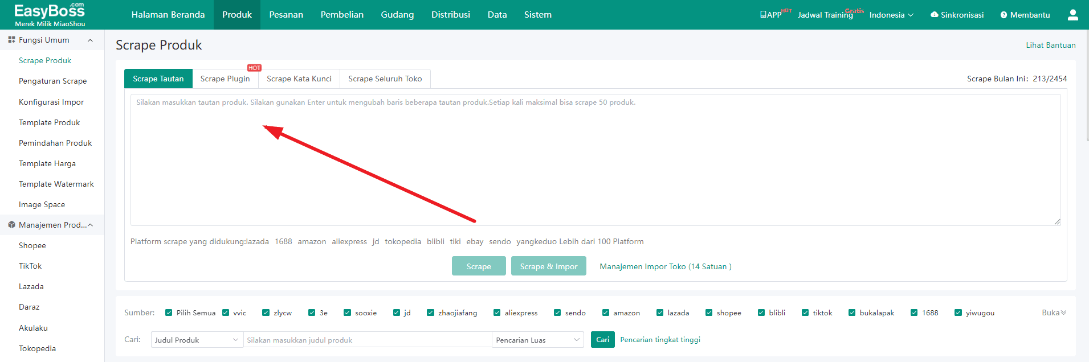Uncheck the zhaojiafang source checkbox

(430, 312)
